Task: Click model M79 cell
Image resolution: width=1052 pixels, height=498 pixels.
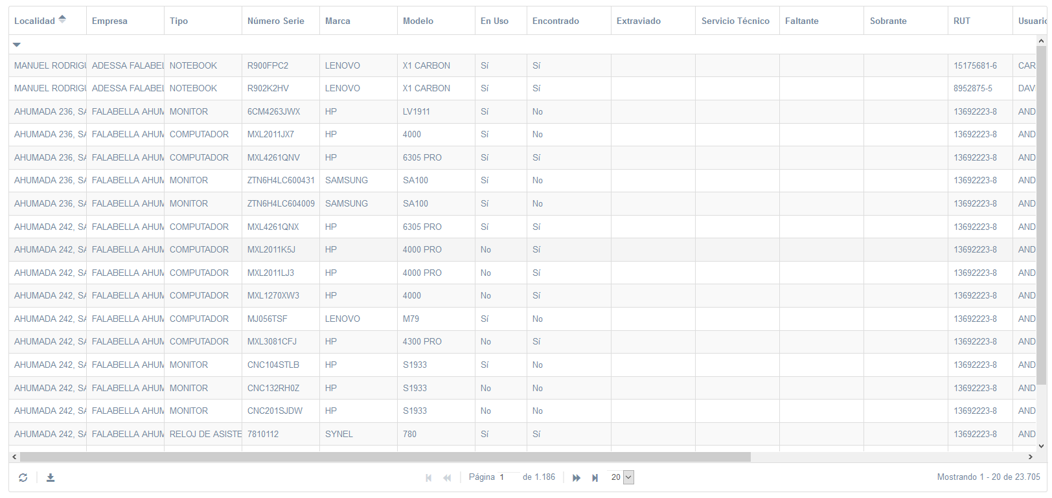Action: click(x=436, y=319)
